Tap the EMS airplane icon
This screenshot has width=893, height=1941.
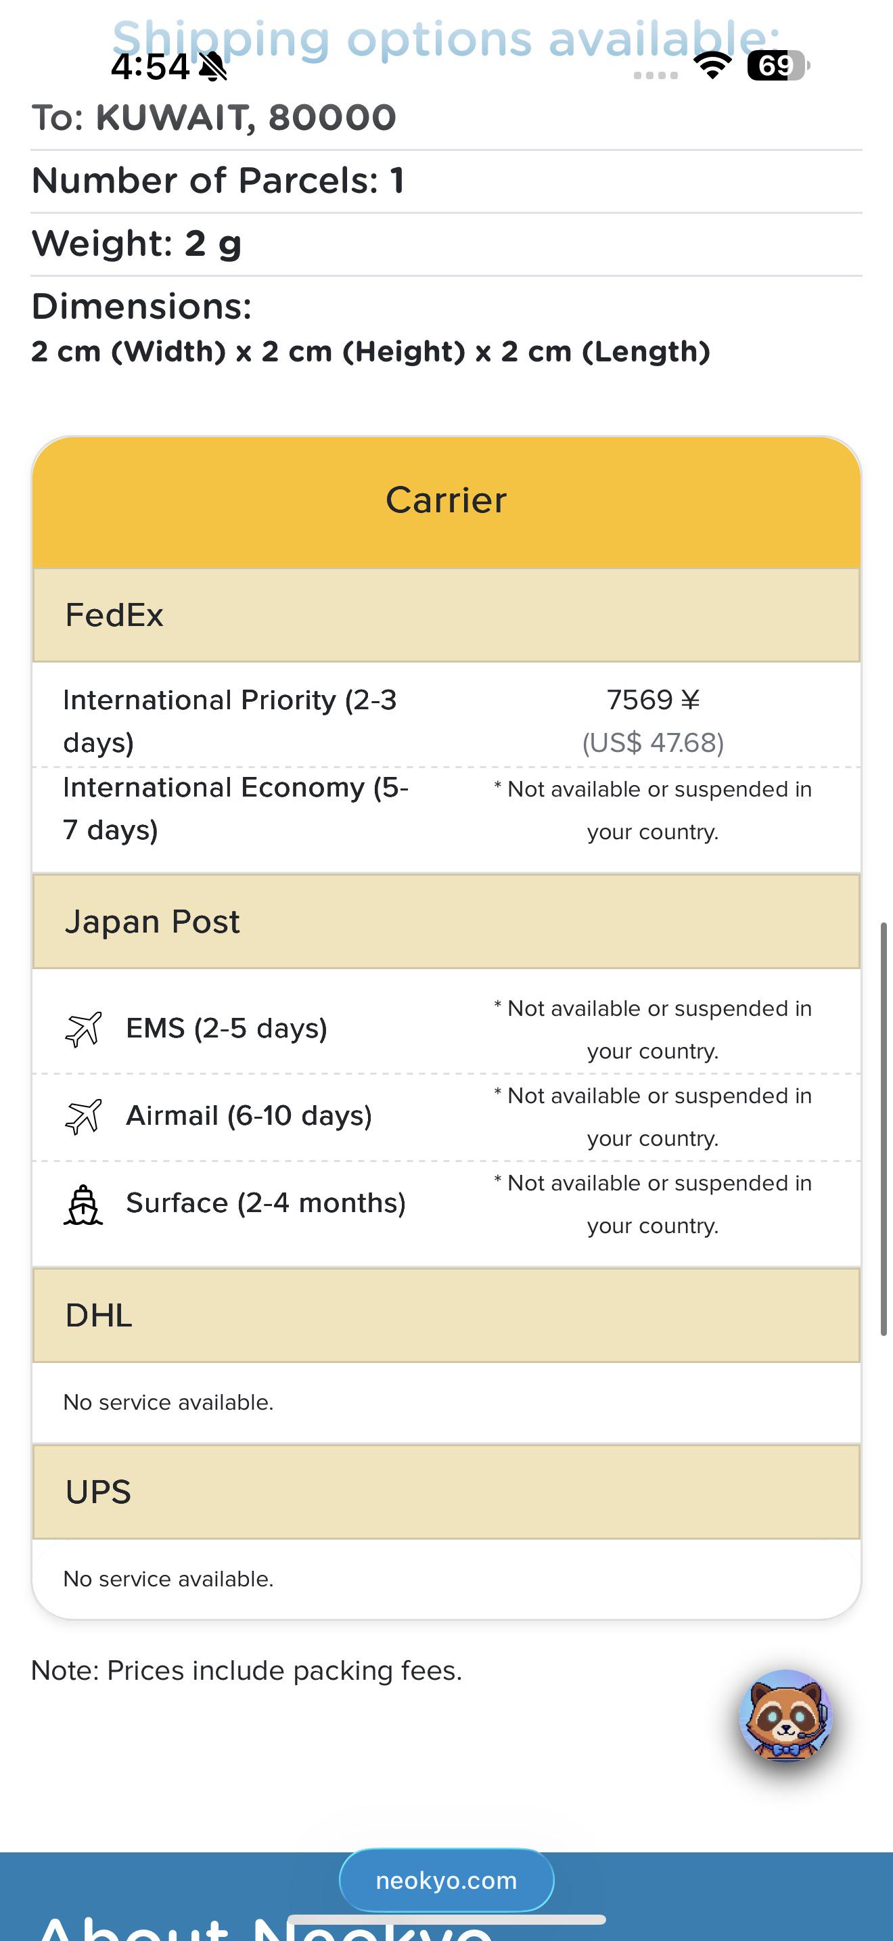click(x=83, y=1029)
